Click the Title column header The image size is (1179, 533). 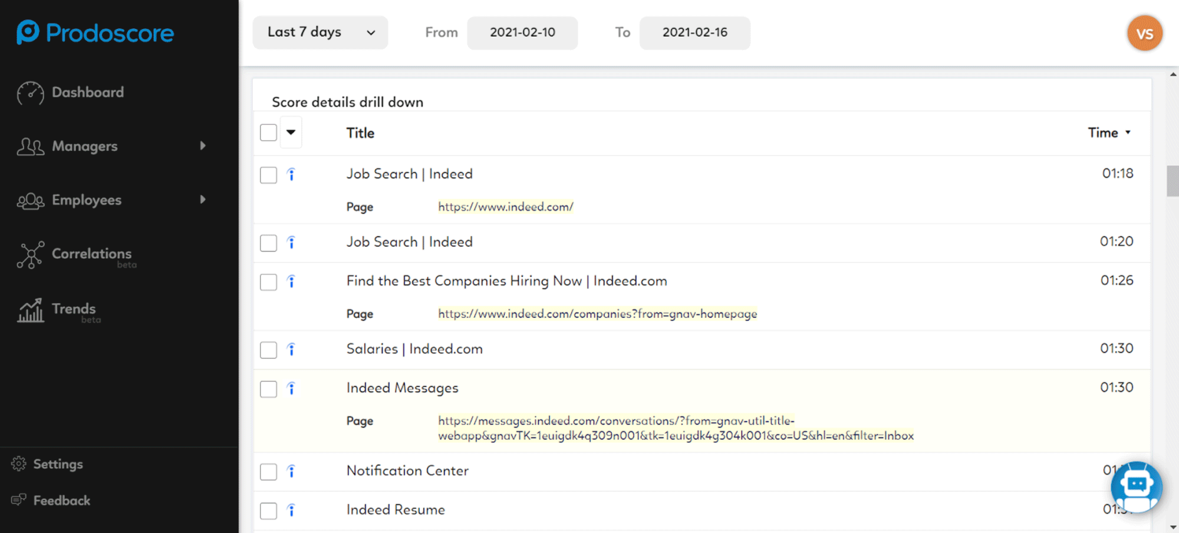click(x=360, y=133)
